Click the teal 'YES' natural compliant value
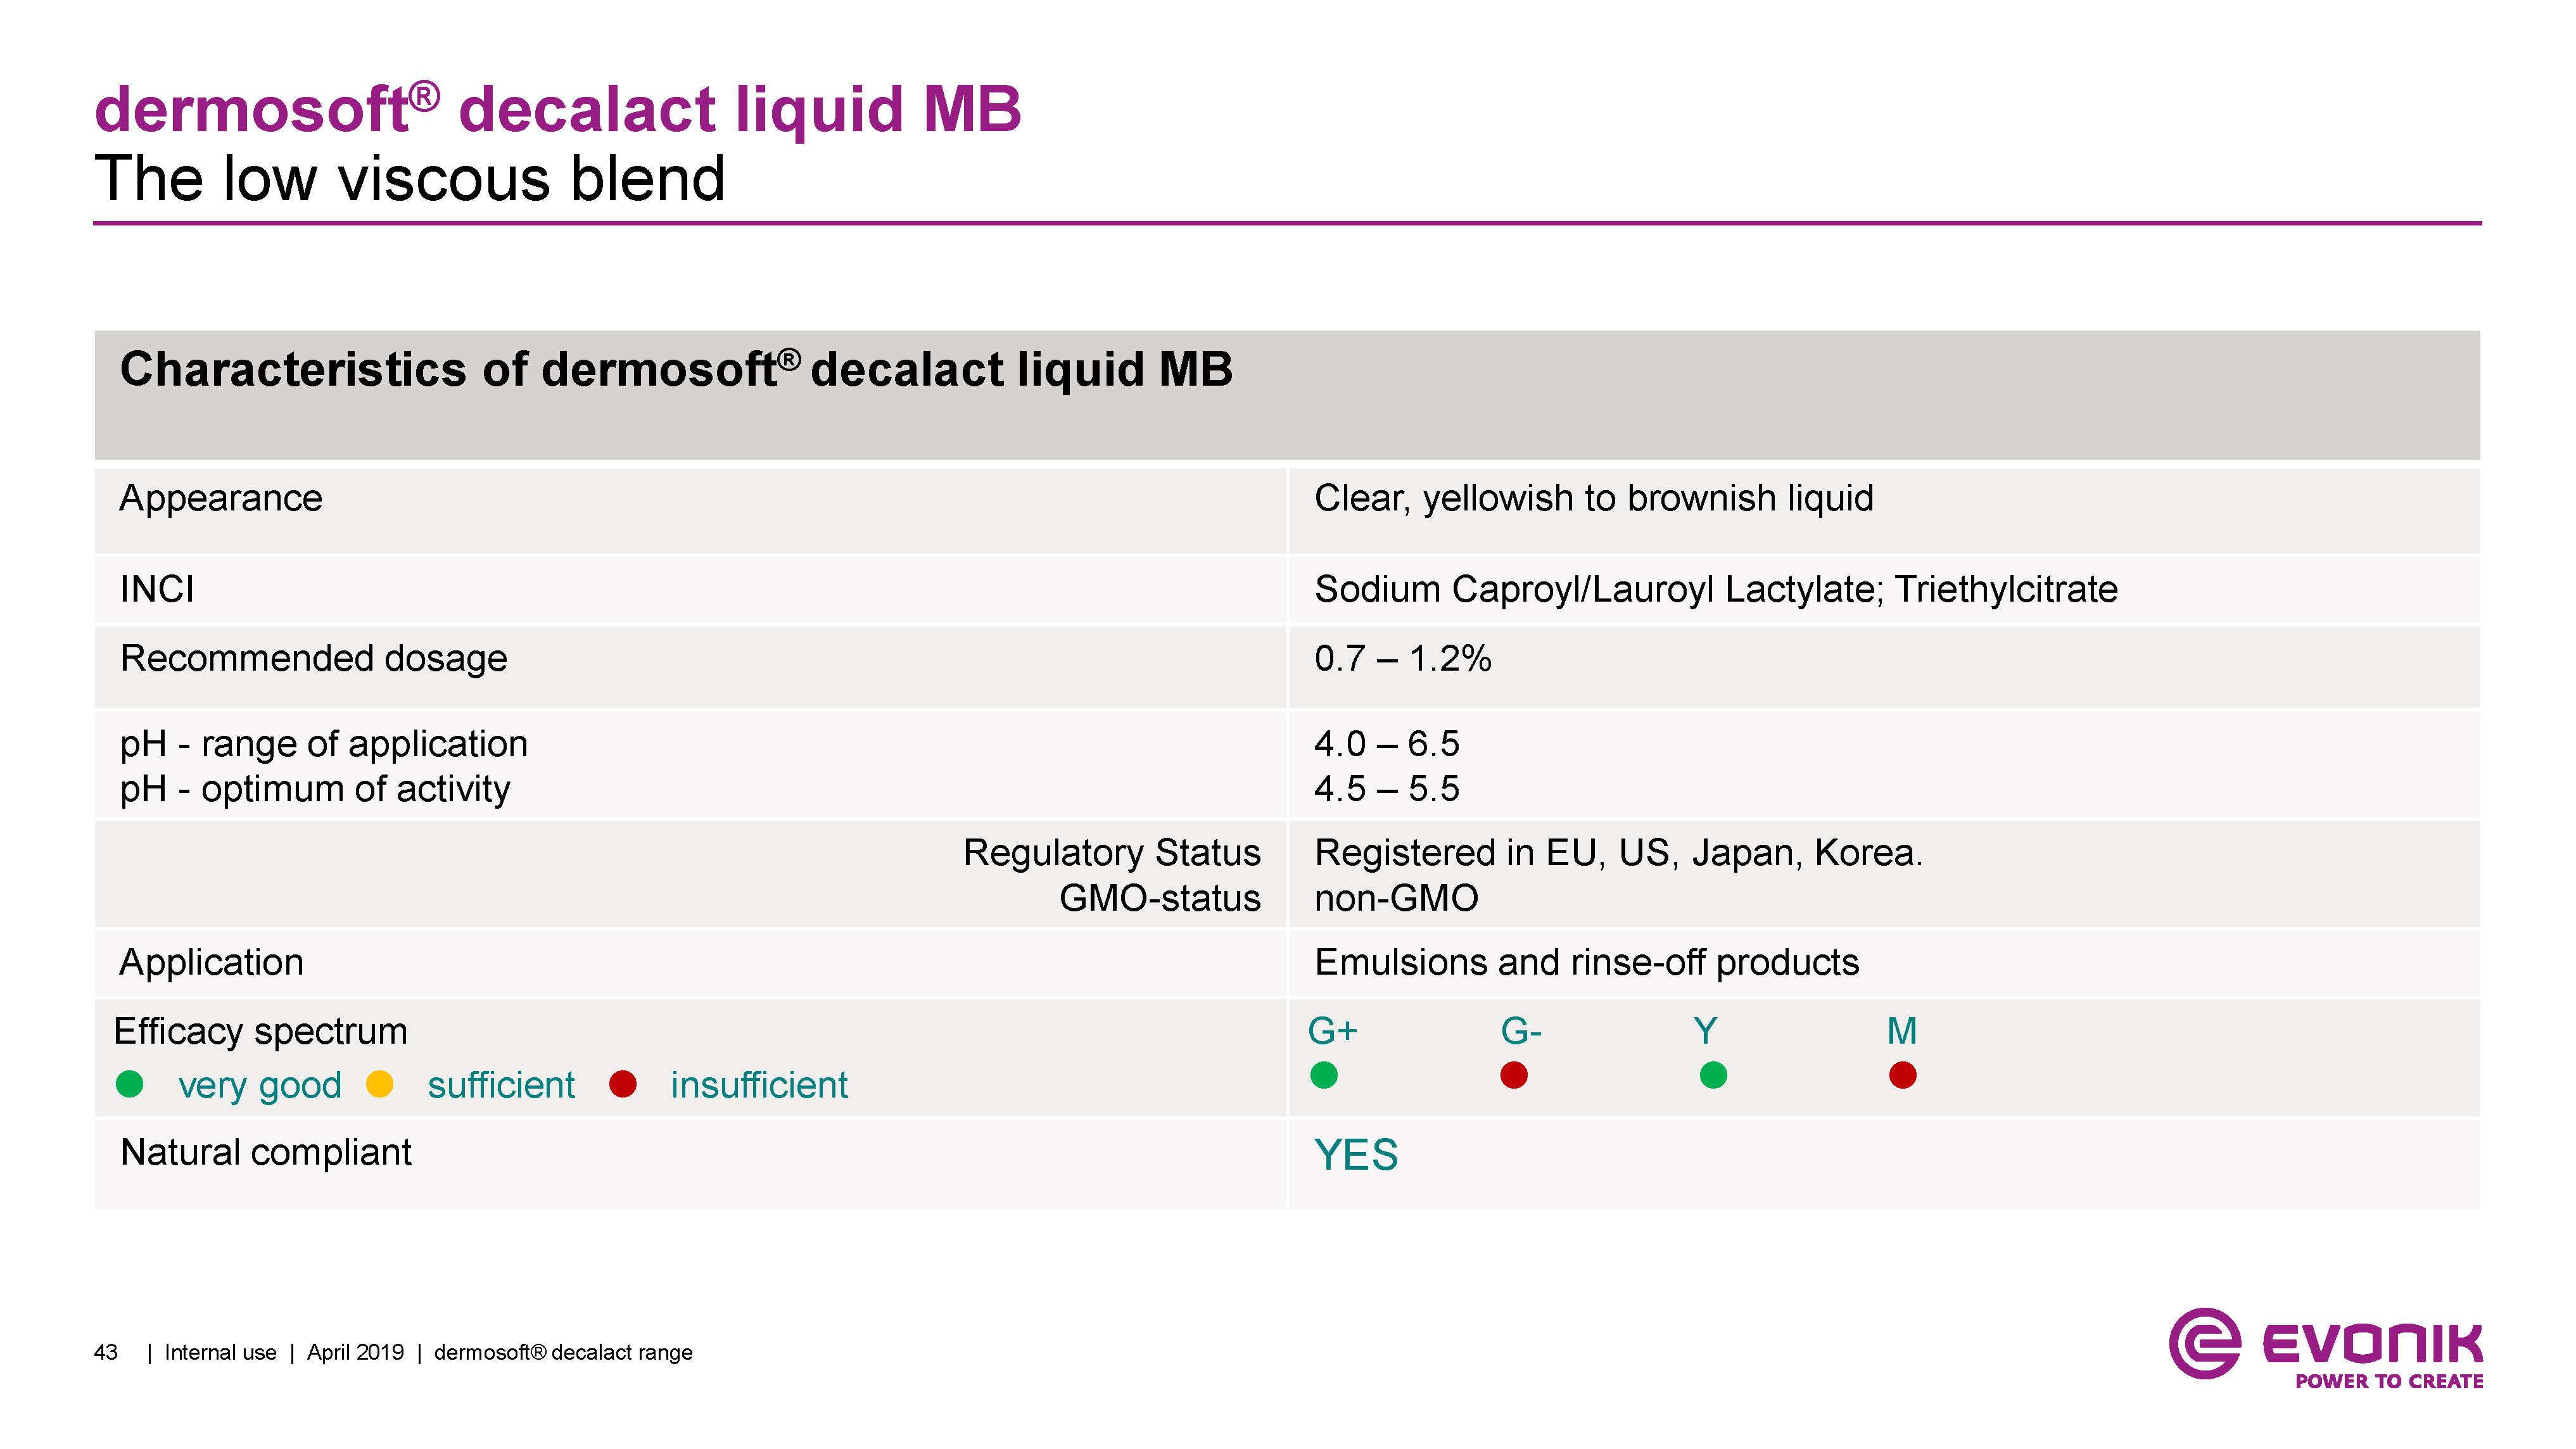The image size is (2576, 1449). click(1356, 1155)
